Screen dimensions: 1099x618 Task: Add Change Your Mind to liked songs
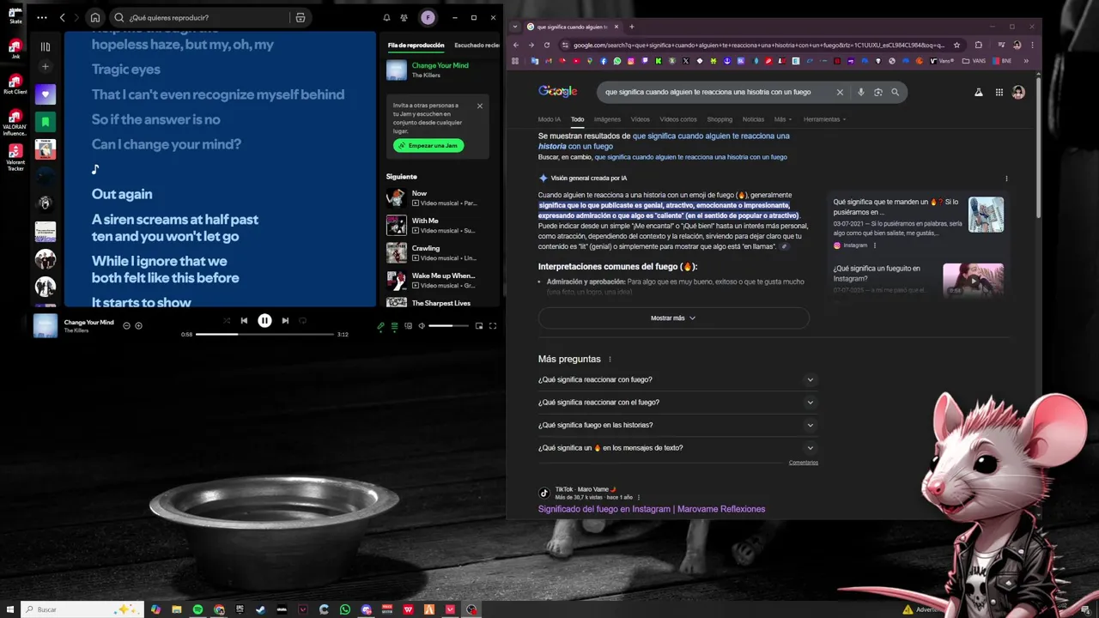[x=138, y=326]
